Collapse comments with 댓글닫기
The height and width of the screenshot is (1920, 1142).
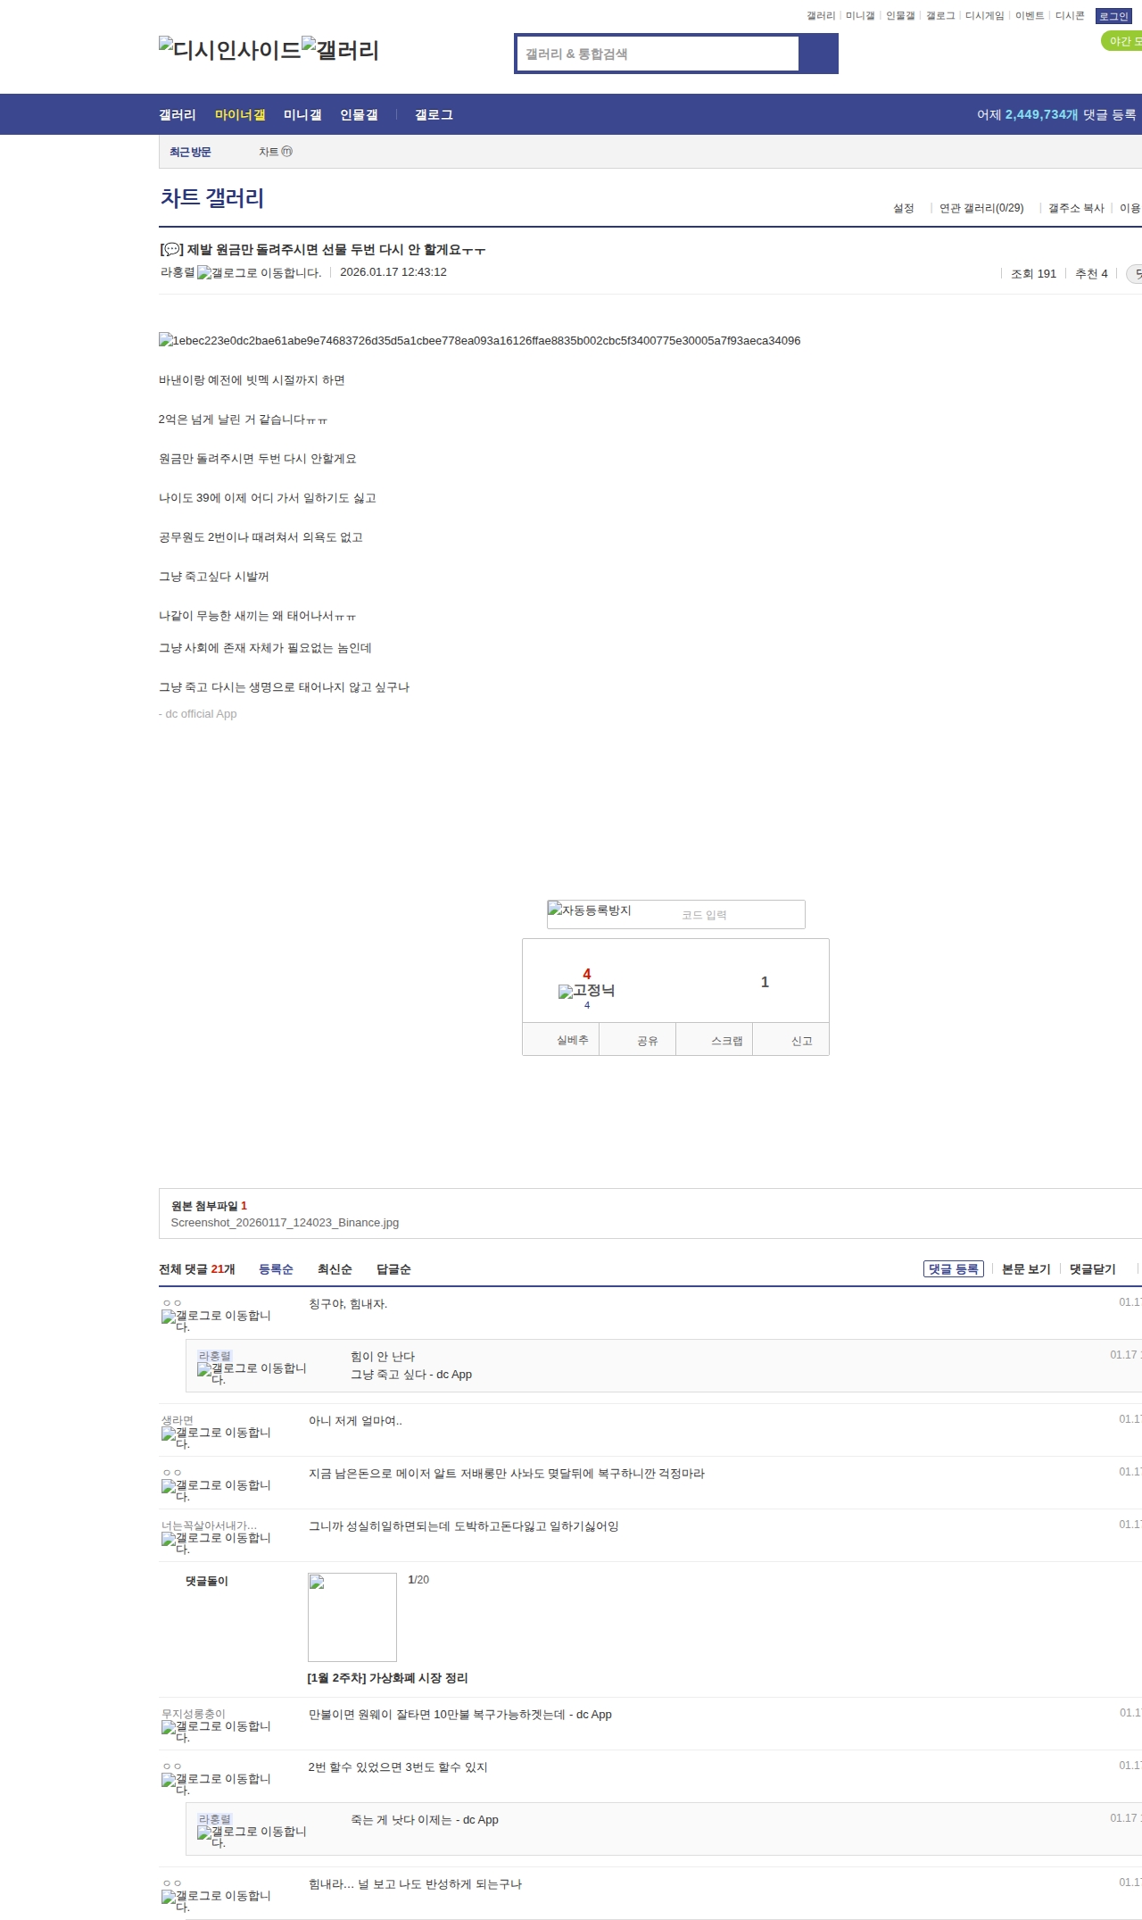click(x=1092, y=1269)
